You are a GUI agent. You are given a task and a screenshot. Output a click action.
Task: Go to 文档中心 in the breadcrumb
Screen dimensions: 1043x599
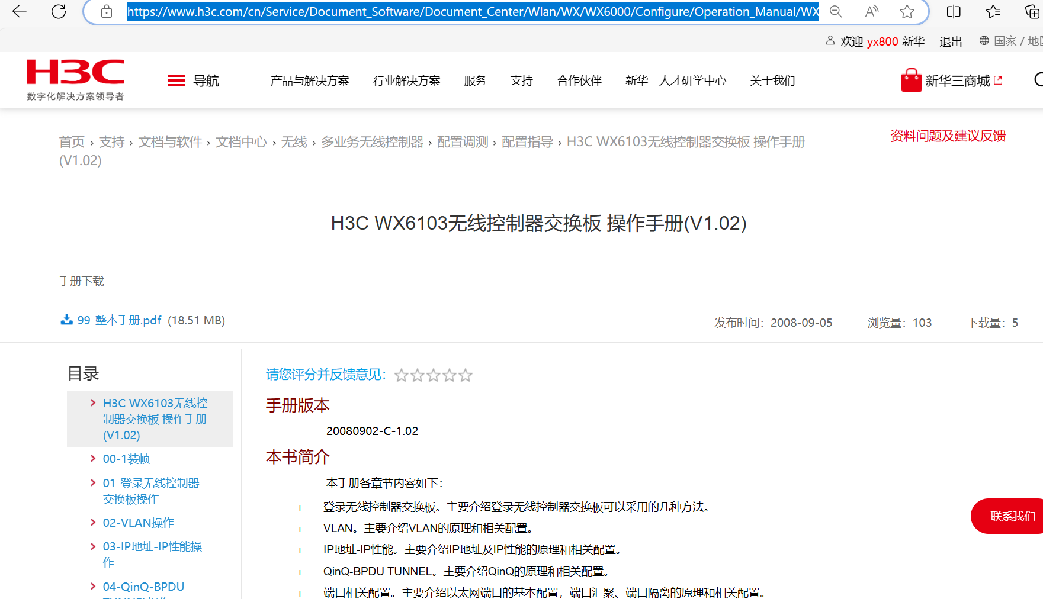[241, 142]
